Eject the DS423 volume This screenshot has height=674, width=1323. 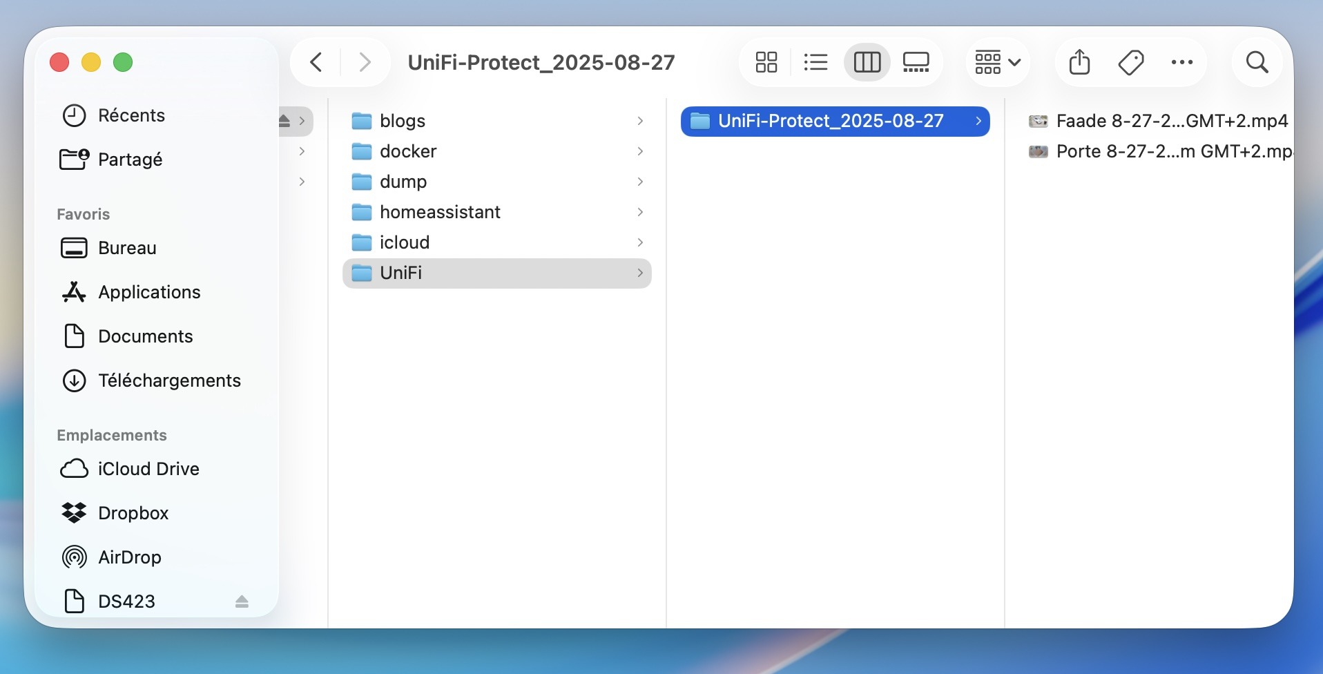[242, 601]
